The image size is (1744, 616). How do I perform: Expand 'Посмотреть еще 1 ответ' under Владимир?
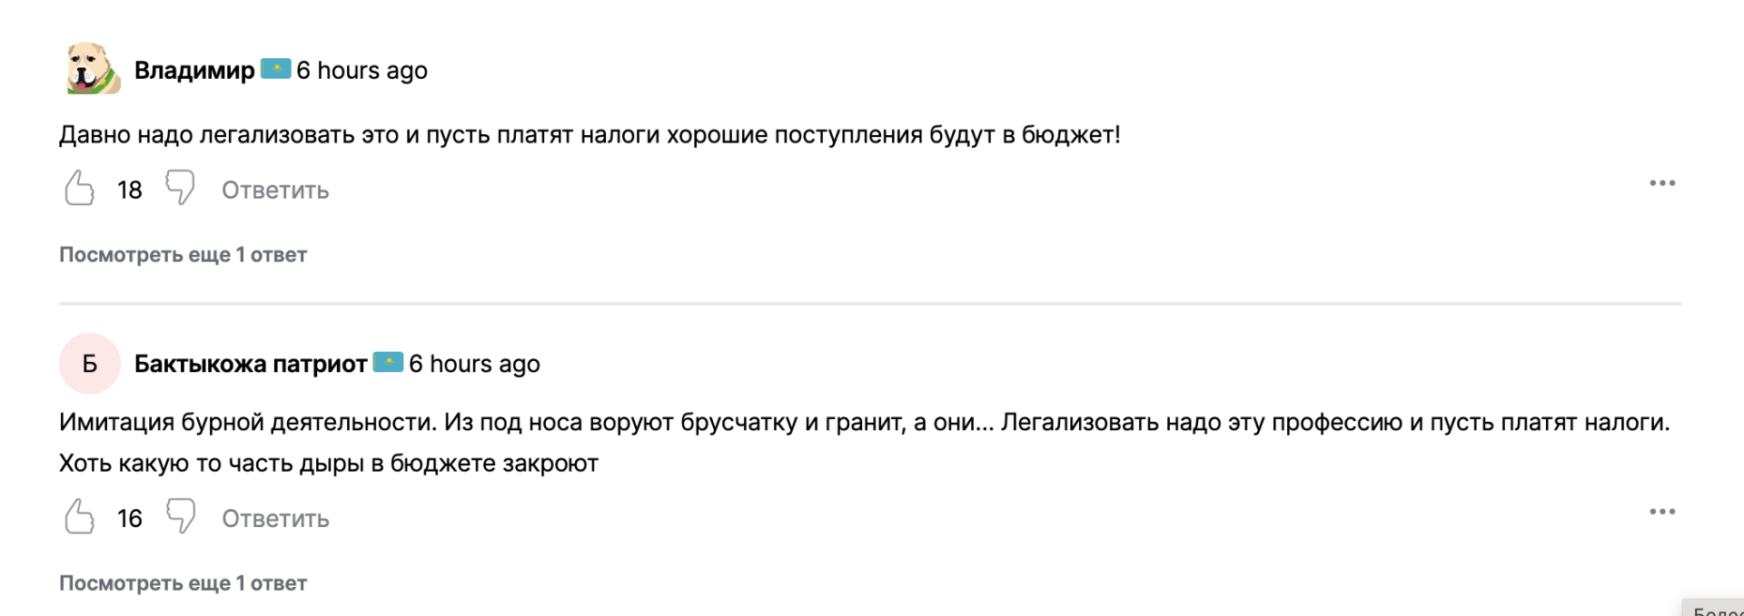coord(183,255)
